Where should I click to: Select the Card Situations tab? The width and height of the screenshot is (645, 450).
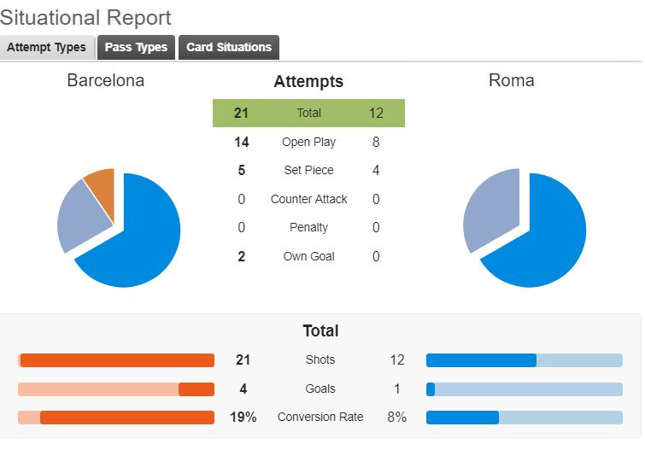[x=229, y=48]
